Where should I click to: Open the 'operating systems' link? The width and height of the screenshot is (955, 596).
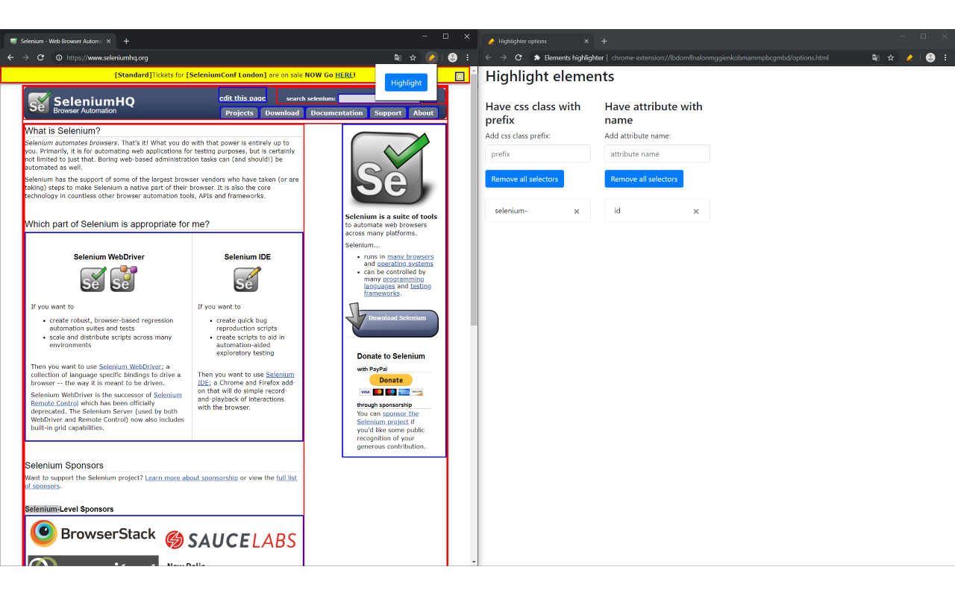point(405,264)
